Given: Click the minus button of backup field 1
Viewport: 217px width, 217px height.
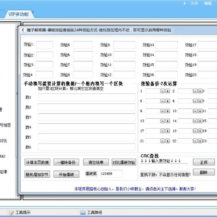Looking at the screenshot, I should point(162,91).
